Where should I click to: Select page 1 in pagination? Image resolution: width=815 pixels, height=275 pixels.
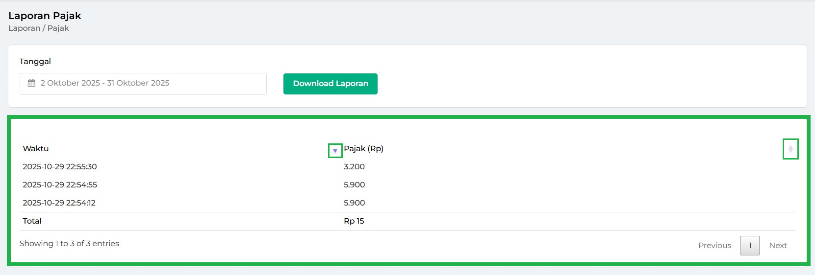pyautogui.click(x=749, y=246)
